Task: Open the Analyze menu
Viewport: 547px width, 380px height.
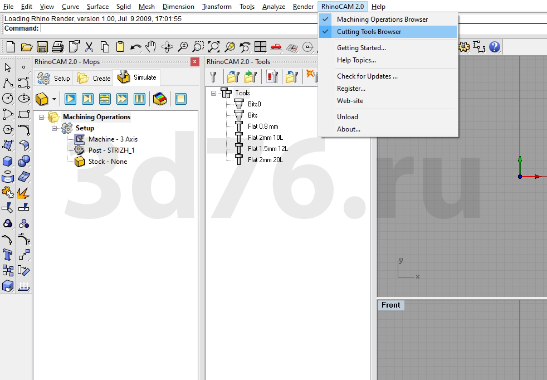Action: pos(273,7)
